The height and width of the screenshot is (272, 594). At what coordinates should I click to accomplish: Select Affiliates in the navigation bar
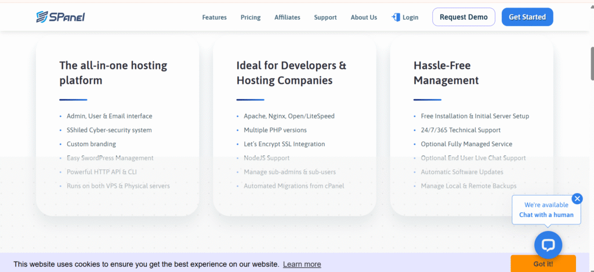(287, 17)
